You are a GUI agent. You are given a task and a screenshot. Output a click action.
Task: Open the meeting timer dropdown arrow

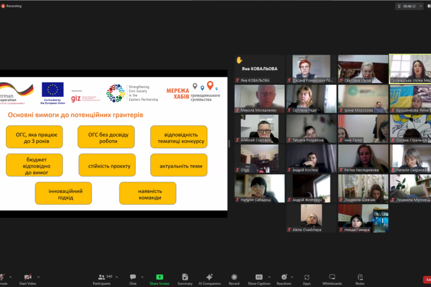(x=420, y=6)
